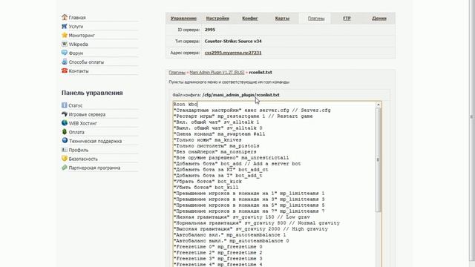Click the Counter-Strike: Source v34 server type text
The image size is (475, 267).
click(x=233, y=42)
